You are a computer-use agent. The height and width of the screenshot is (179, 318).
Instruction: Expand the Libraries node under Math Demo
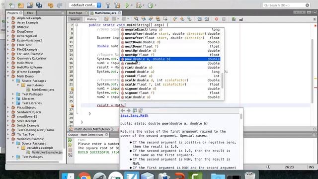(x=13, y=98)
